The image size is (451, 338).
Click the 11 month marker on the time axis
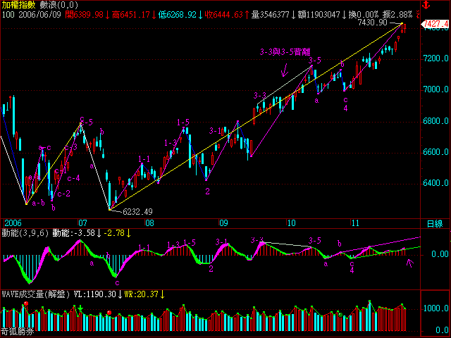[x=356, y=223]
